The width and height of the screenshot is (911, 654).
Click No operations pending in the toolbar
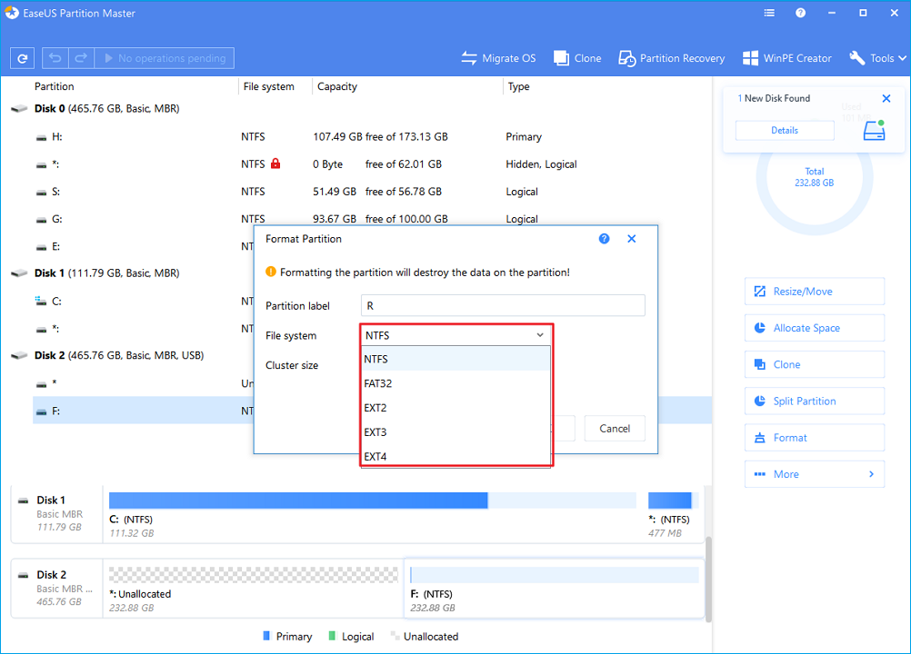click(x=164, y=57)
